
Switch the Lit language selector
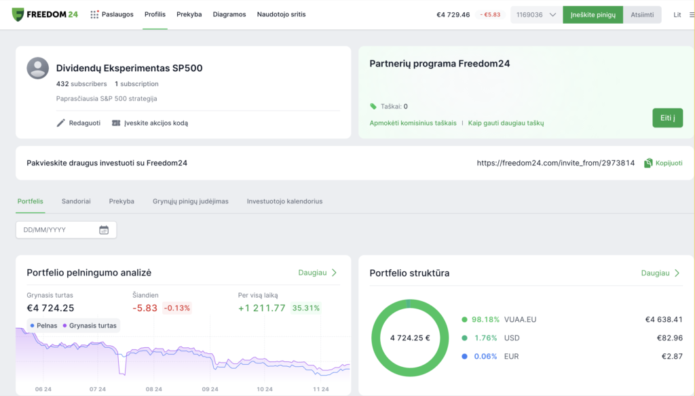(677, 15)
